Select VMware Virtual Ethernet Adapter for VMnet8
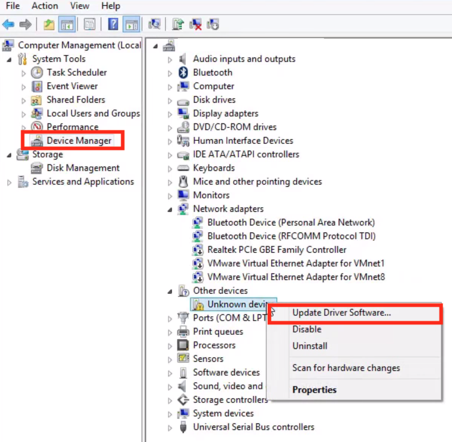The image size is (452, 442). click(x=296, y=277)
